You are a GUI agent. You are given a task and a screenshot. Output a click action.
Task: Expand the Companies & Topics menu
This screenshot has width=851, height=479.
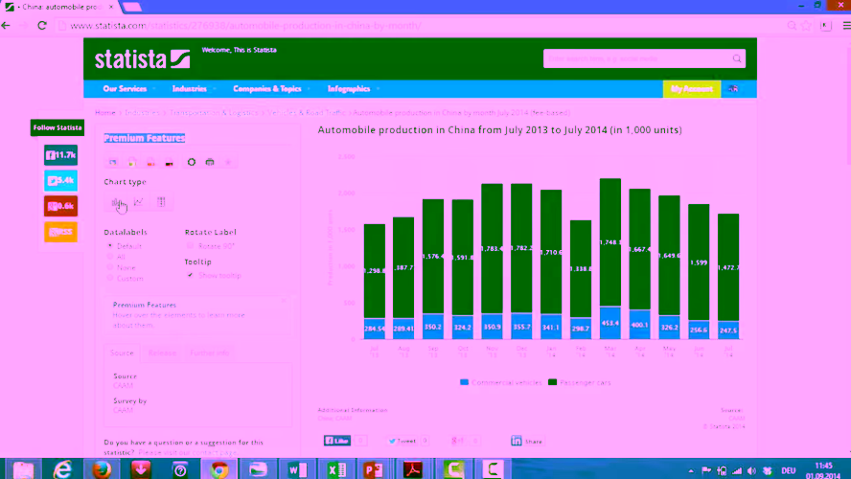[271, 89]
